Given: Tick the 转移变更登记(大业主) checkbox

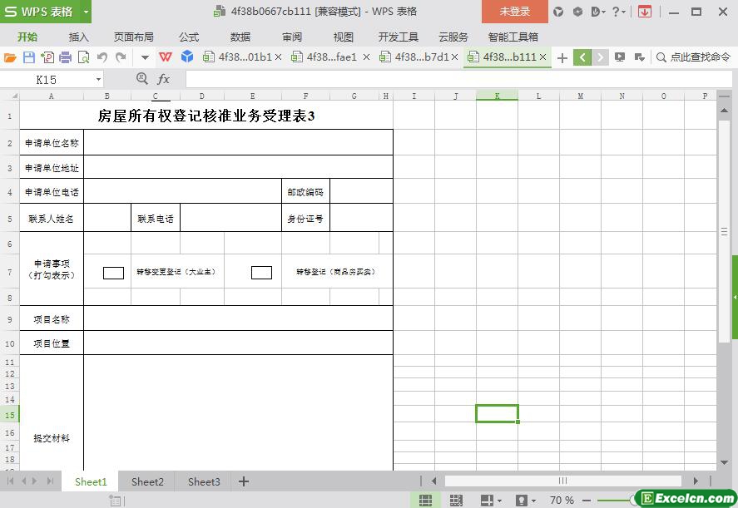Looking at the screenshot, I should [x=113, y=273].
